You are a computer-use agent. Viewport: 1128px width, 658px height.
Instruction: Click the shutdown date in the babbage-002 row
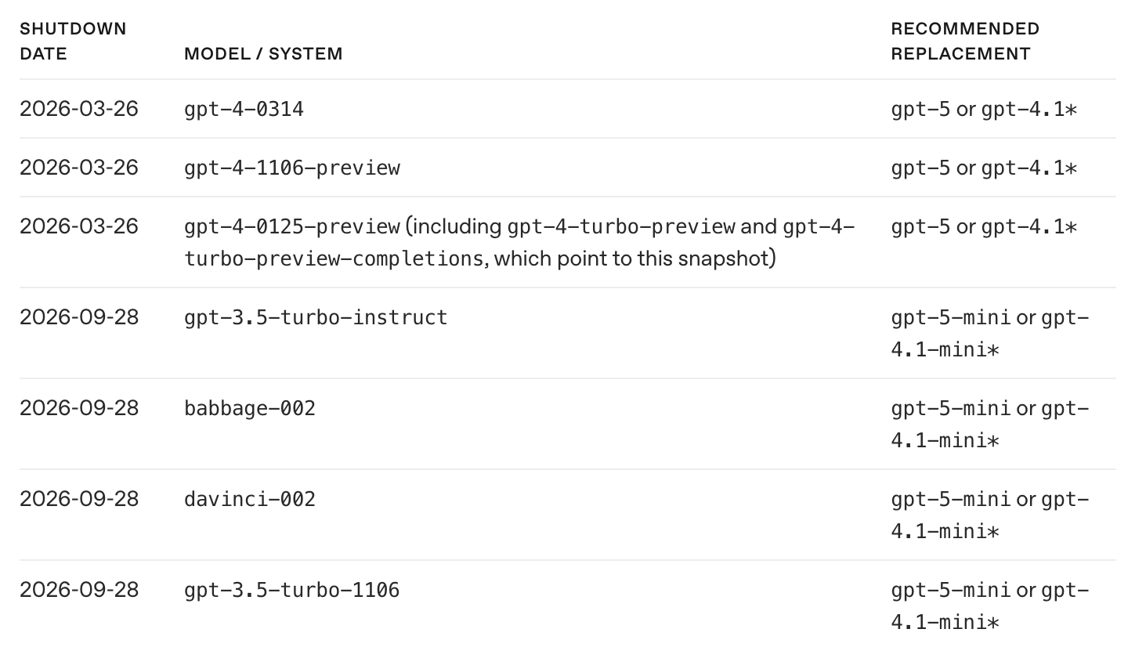point(79,408)
